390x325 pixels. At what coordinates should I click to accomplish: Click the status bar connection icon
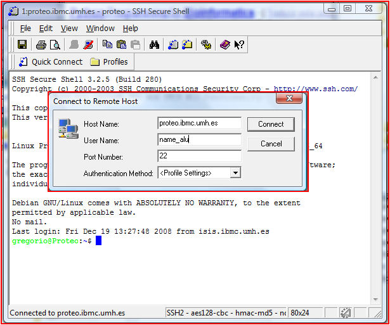(346, 313)
